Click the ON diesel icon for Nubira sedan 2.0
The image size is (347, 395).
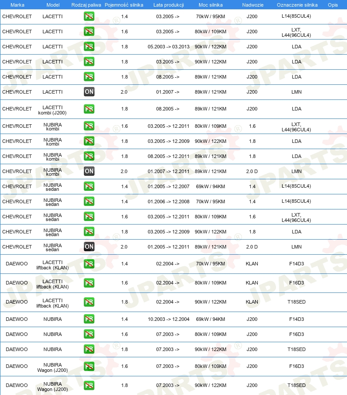tap(89, 247)
